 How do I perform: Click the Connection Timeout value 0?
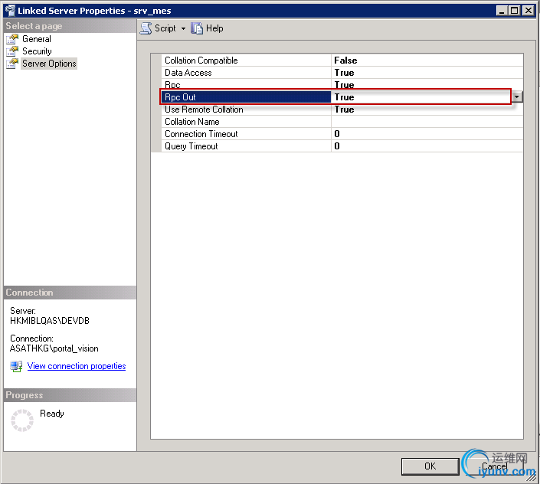click(x=337, y=134)
